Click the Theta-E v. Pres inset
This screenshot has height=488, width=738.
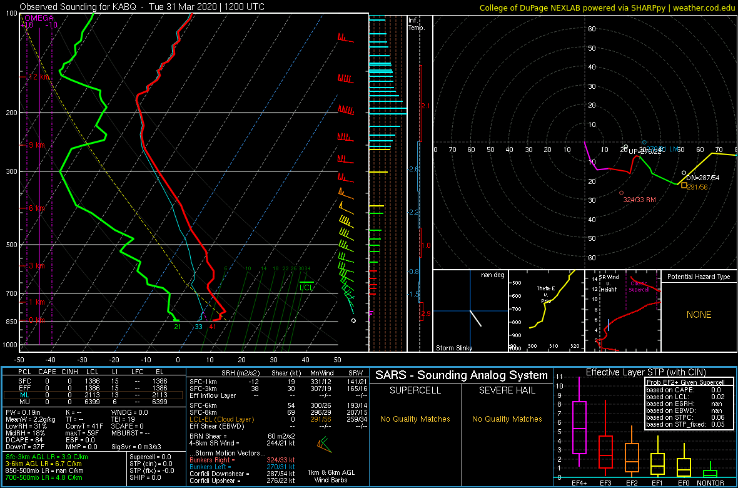coord(546,312)
